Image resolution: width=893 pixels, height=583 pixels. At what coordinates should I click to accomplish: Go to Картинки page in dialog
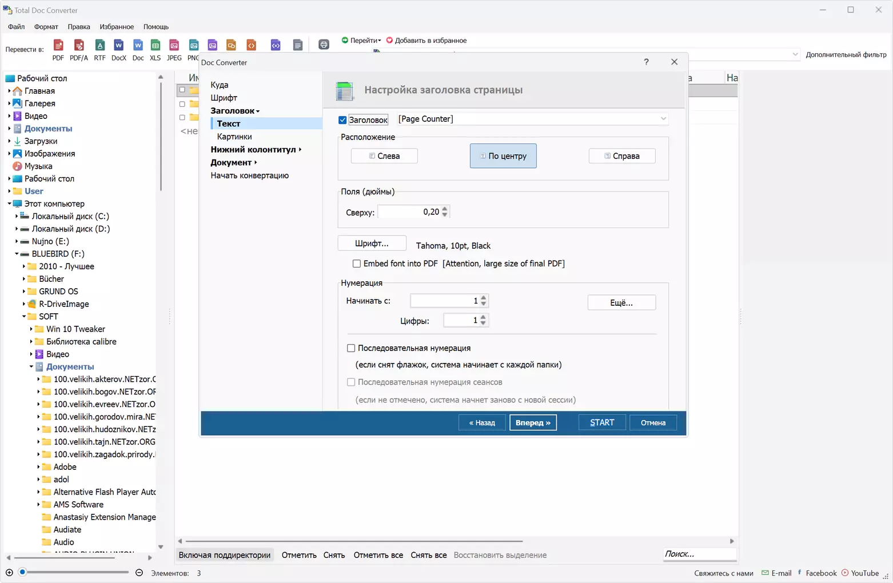click(x=234, y=137)
